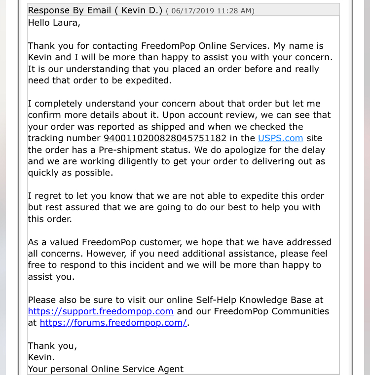Click the 'Kevin.' signature line

point(41,357)
